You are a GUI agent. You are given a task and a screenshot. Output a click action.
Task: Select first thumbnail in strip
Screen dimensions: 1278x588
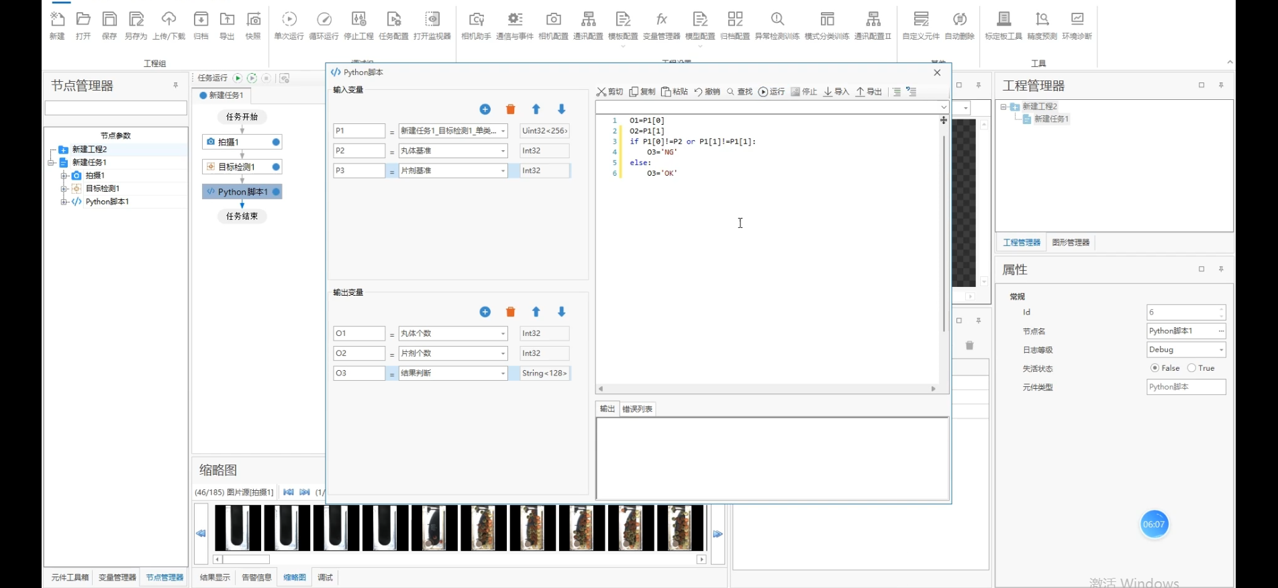pyautogui.click(x=238, y=528)
